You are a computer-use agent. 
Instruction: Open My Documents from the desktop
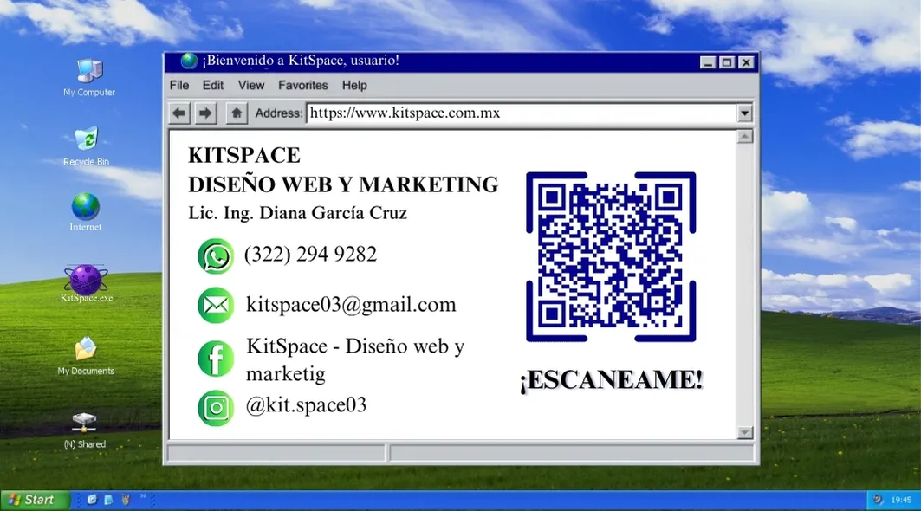pyautogui.click(x=84, y=352)
